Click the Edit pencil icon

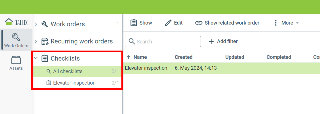168,23
